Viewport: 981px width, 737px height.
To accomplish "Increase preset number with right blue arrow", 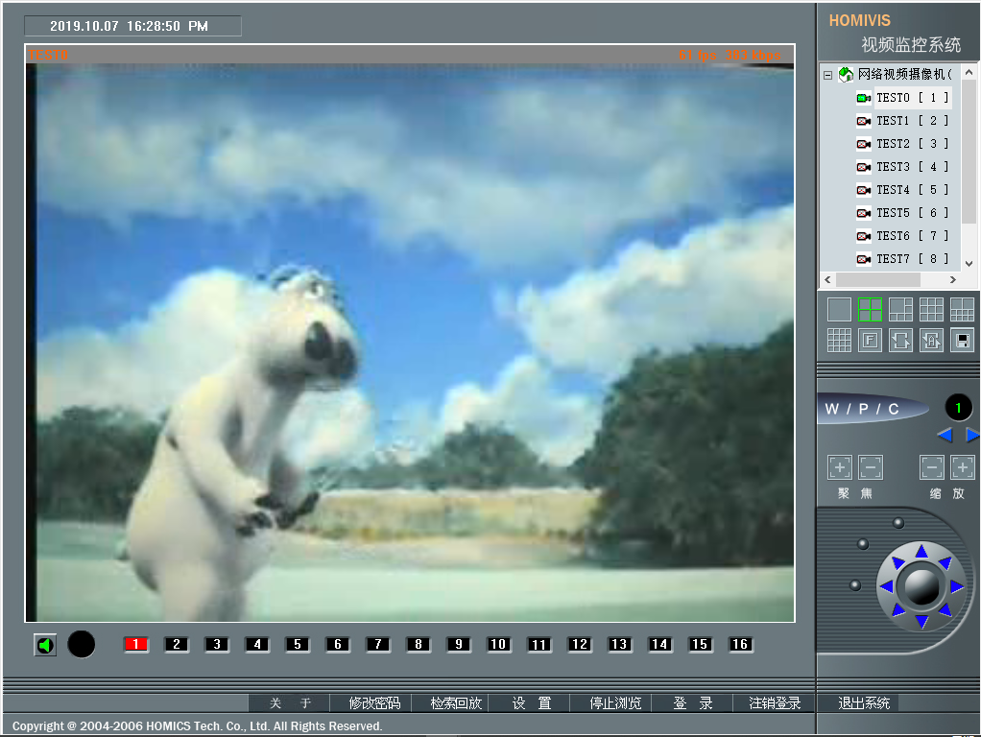I will pyautogui.click(x=972, y=434).
